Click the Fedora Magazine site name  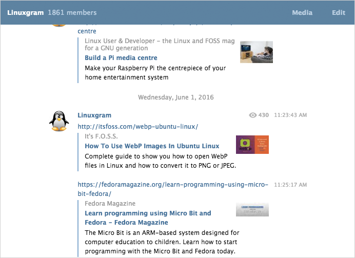[110, 204]
